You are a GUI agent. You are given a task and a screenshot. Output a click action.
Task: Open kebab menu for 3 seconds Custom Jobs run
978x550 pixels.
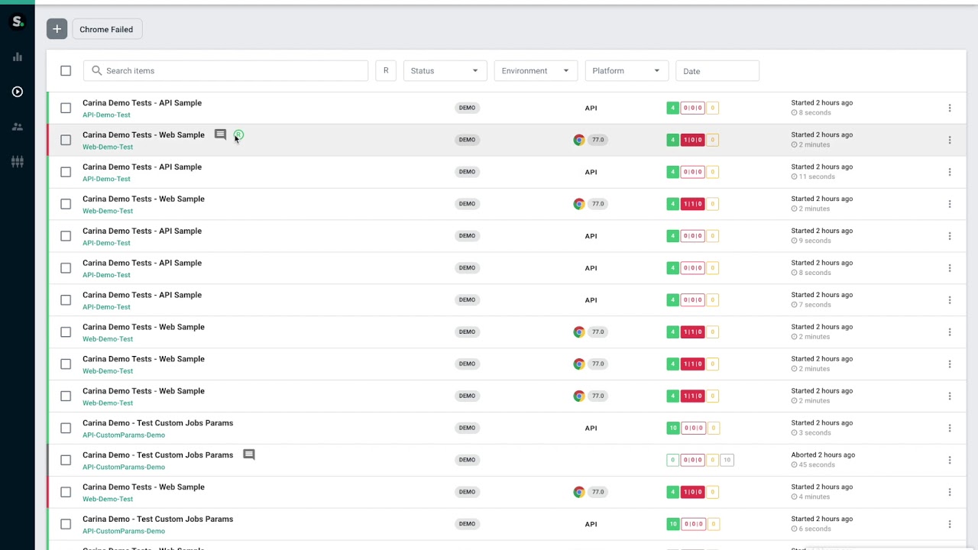(950, 428)
